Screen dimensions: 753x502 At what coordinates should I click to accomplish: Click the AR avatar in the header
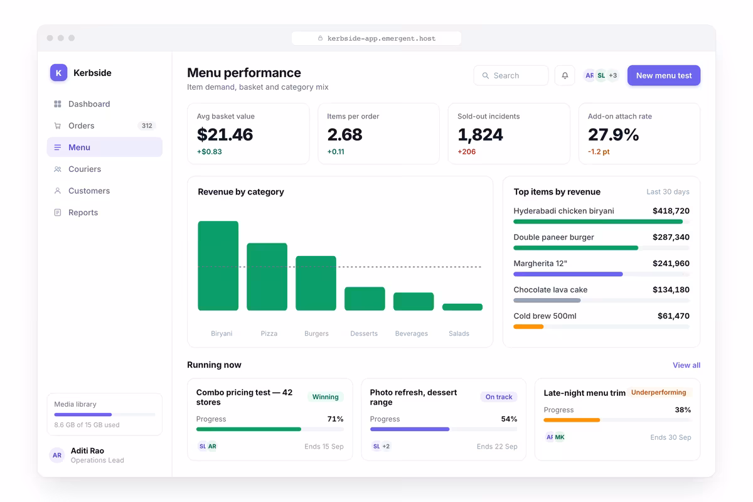tap(589, 75)
